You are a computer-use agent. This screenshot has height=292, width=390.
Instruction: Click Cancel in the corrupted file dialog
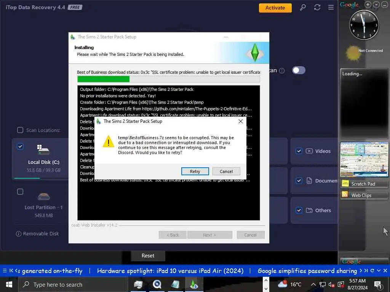pos(226,171)
